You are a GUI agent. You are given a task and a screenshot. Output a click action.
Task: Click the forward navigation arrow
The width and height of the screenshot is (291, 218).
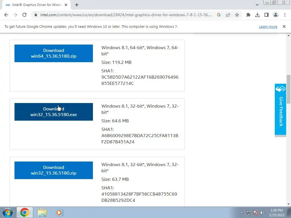pos(15,15)
